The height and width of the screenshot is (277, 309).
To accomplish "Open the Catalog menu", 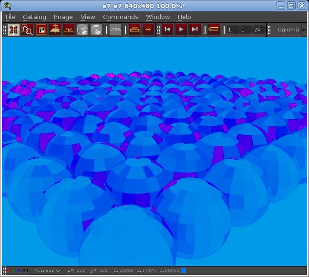I will [34, 17].
